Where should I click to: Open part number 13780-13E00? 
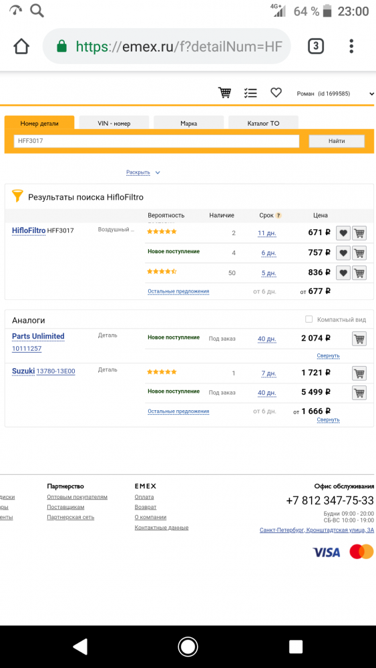point(56,371)
